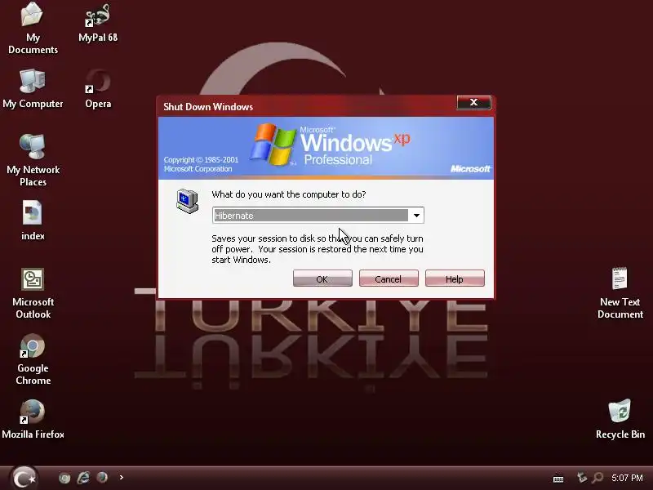653x490 pixels.
Task: Launch Internet Explorer from quick launch
Action: coord(83,478)
